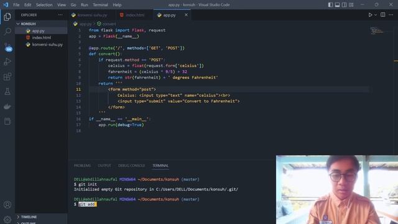Open the Help menu
398x224 pixels.
pos(117,4)
